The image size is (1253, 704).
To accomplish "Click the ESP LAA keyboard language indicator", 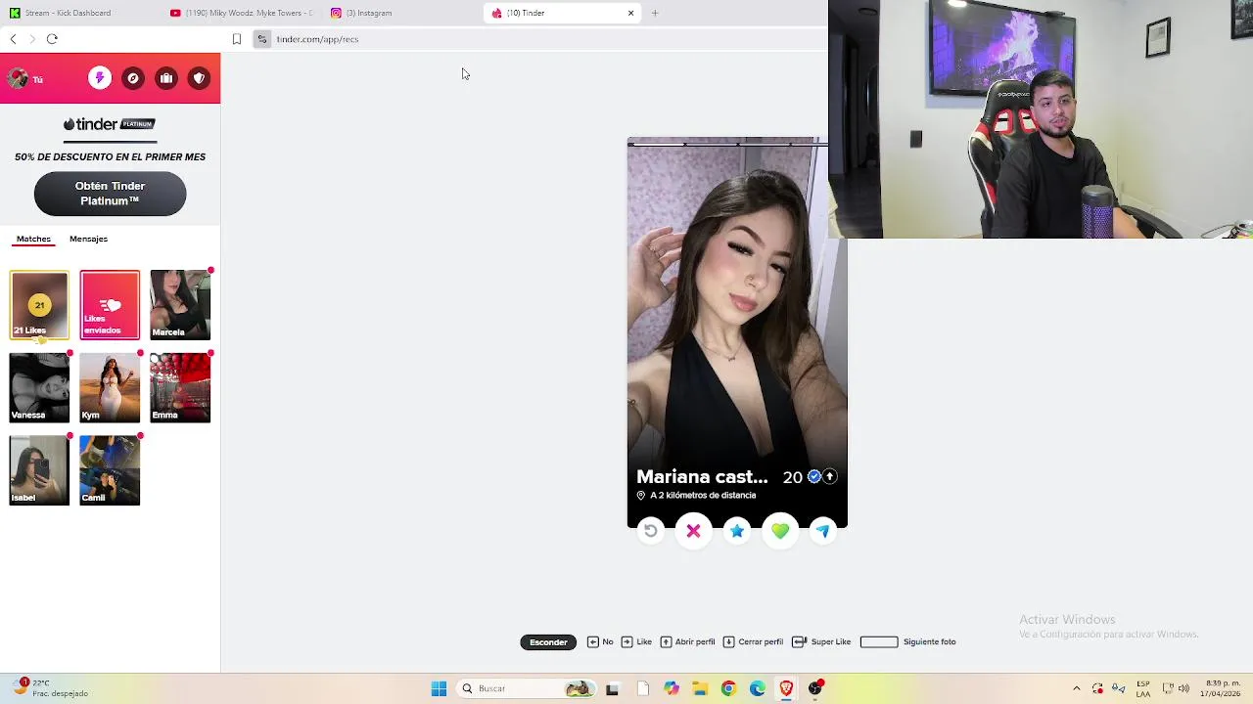I will [1143, 688].
